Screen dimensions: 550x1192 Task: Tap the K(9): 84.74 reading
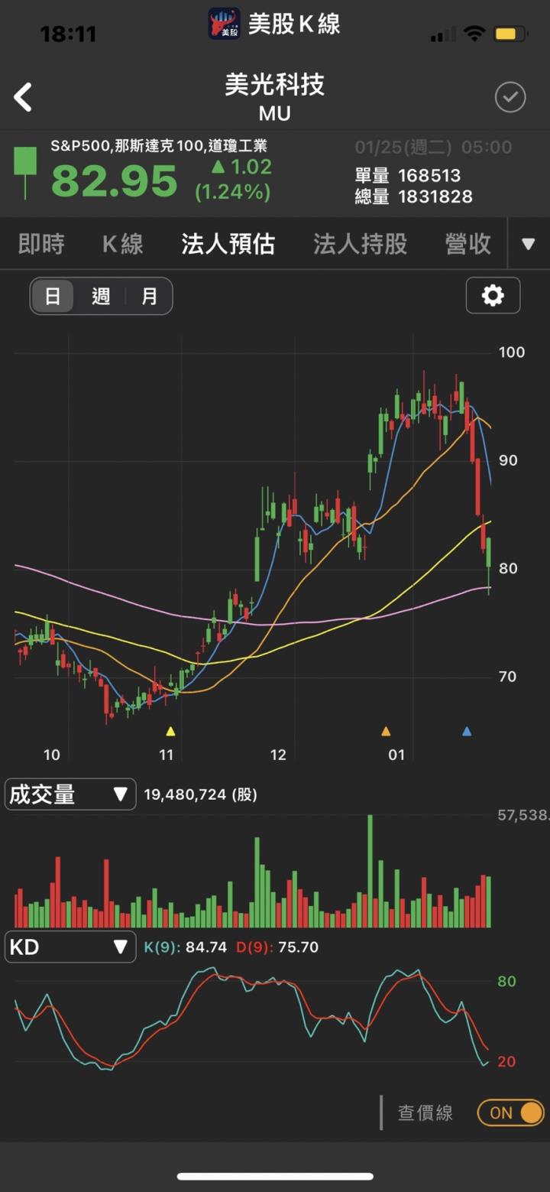(186, 947)
